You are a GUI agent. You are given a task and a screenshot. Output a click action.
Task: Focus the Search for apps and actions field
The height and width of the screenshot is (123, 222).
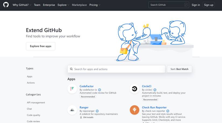118,69
